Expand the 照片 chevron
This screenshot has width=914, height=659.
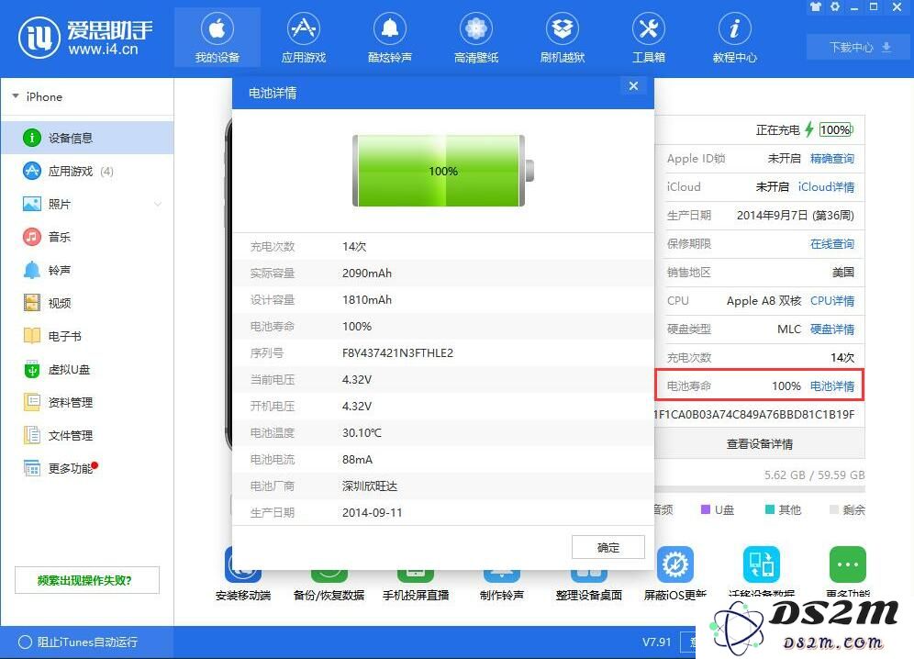158,204
